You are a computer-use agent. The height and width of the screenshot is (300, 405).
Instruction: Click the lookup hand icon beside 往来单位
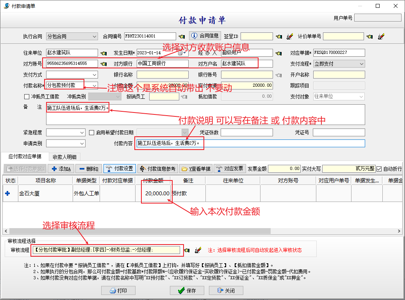coord(103,53)
